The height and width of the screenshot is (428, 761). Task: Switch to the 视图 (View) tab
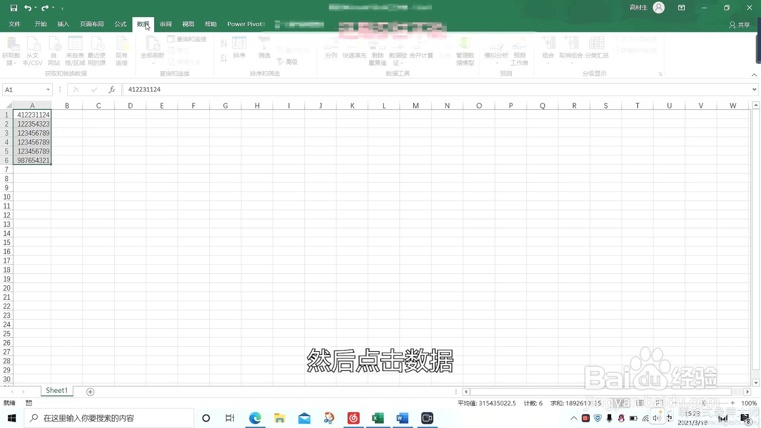(188, 24)
